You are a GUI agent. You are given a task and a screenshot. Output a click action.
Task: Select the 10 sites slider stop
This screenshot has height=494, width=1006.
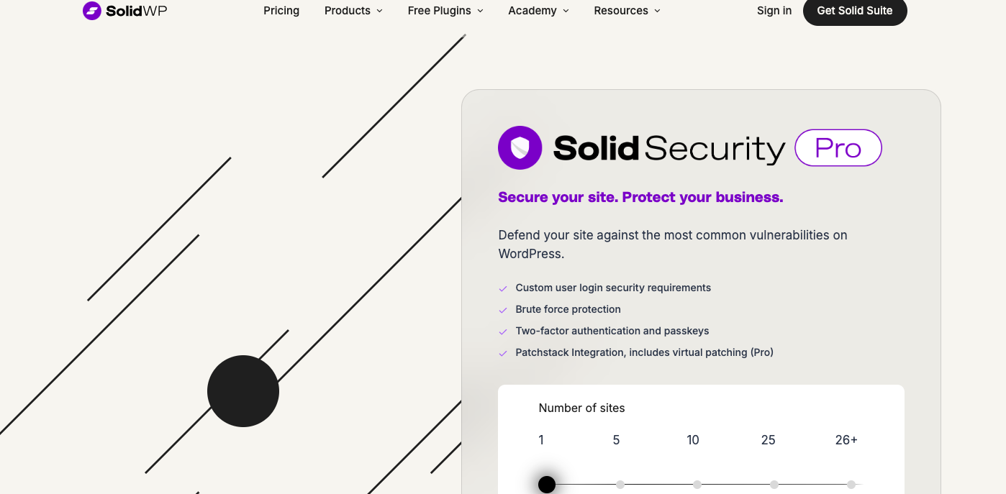(x=697, y=485)
